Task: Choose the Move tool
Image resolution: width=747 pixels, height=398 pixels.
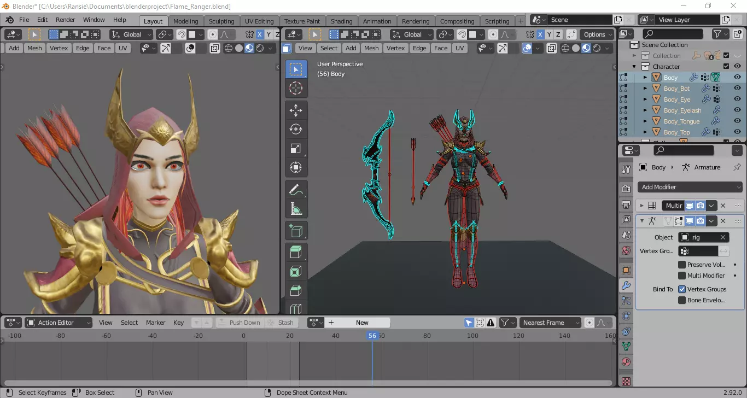Action: [296, 110]
